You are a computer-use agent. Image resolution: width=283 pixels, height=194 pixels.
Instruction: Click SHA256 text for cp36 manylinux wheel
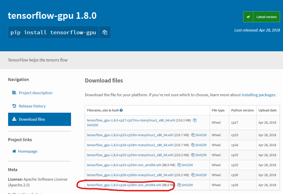[201, 175]
